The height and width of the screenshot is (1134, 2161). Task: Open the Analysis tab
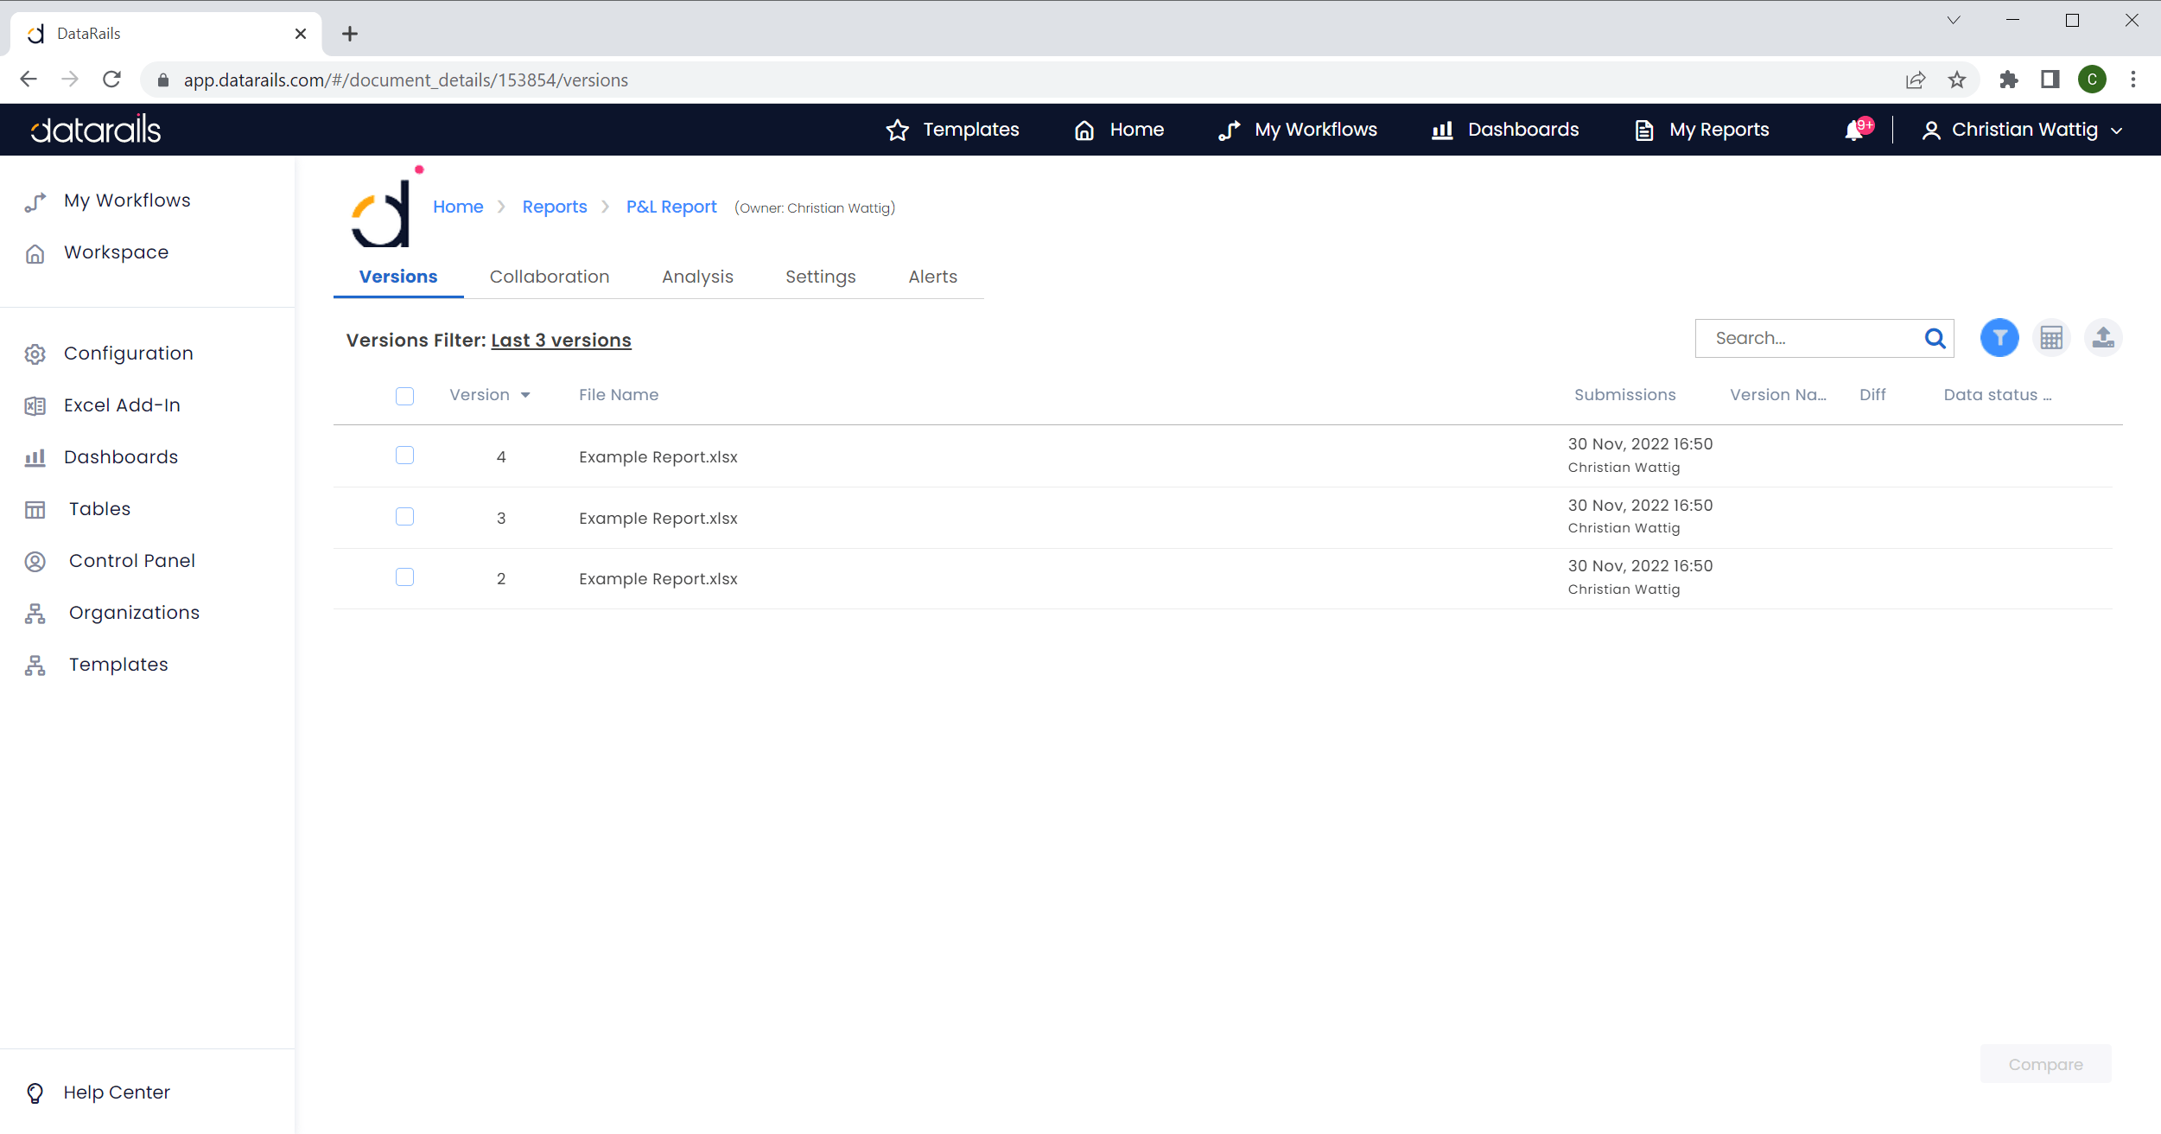(697, 277)
